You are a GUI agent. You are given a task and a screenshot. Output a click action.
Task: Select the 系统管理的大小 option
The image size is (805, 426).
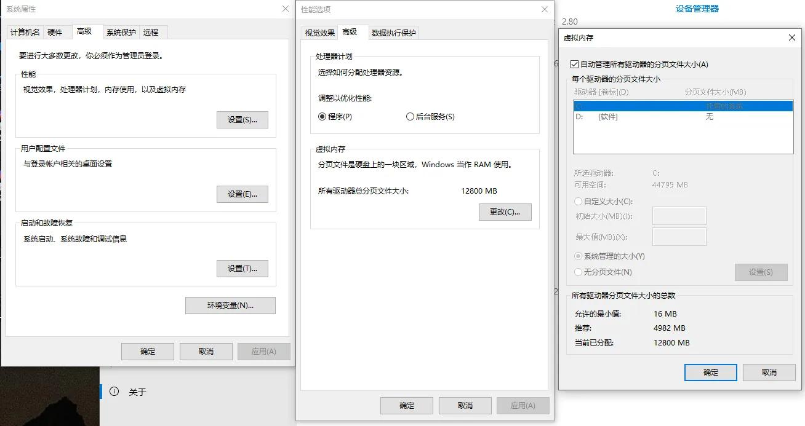point(578,256)
